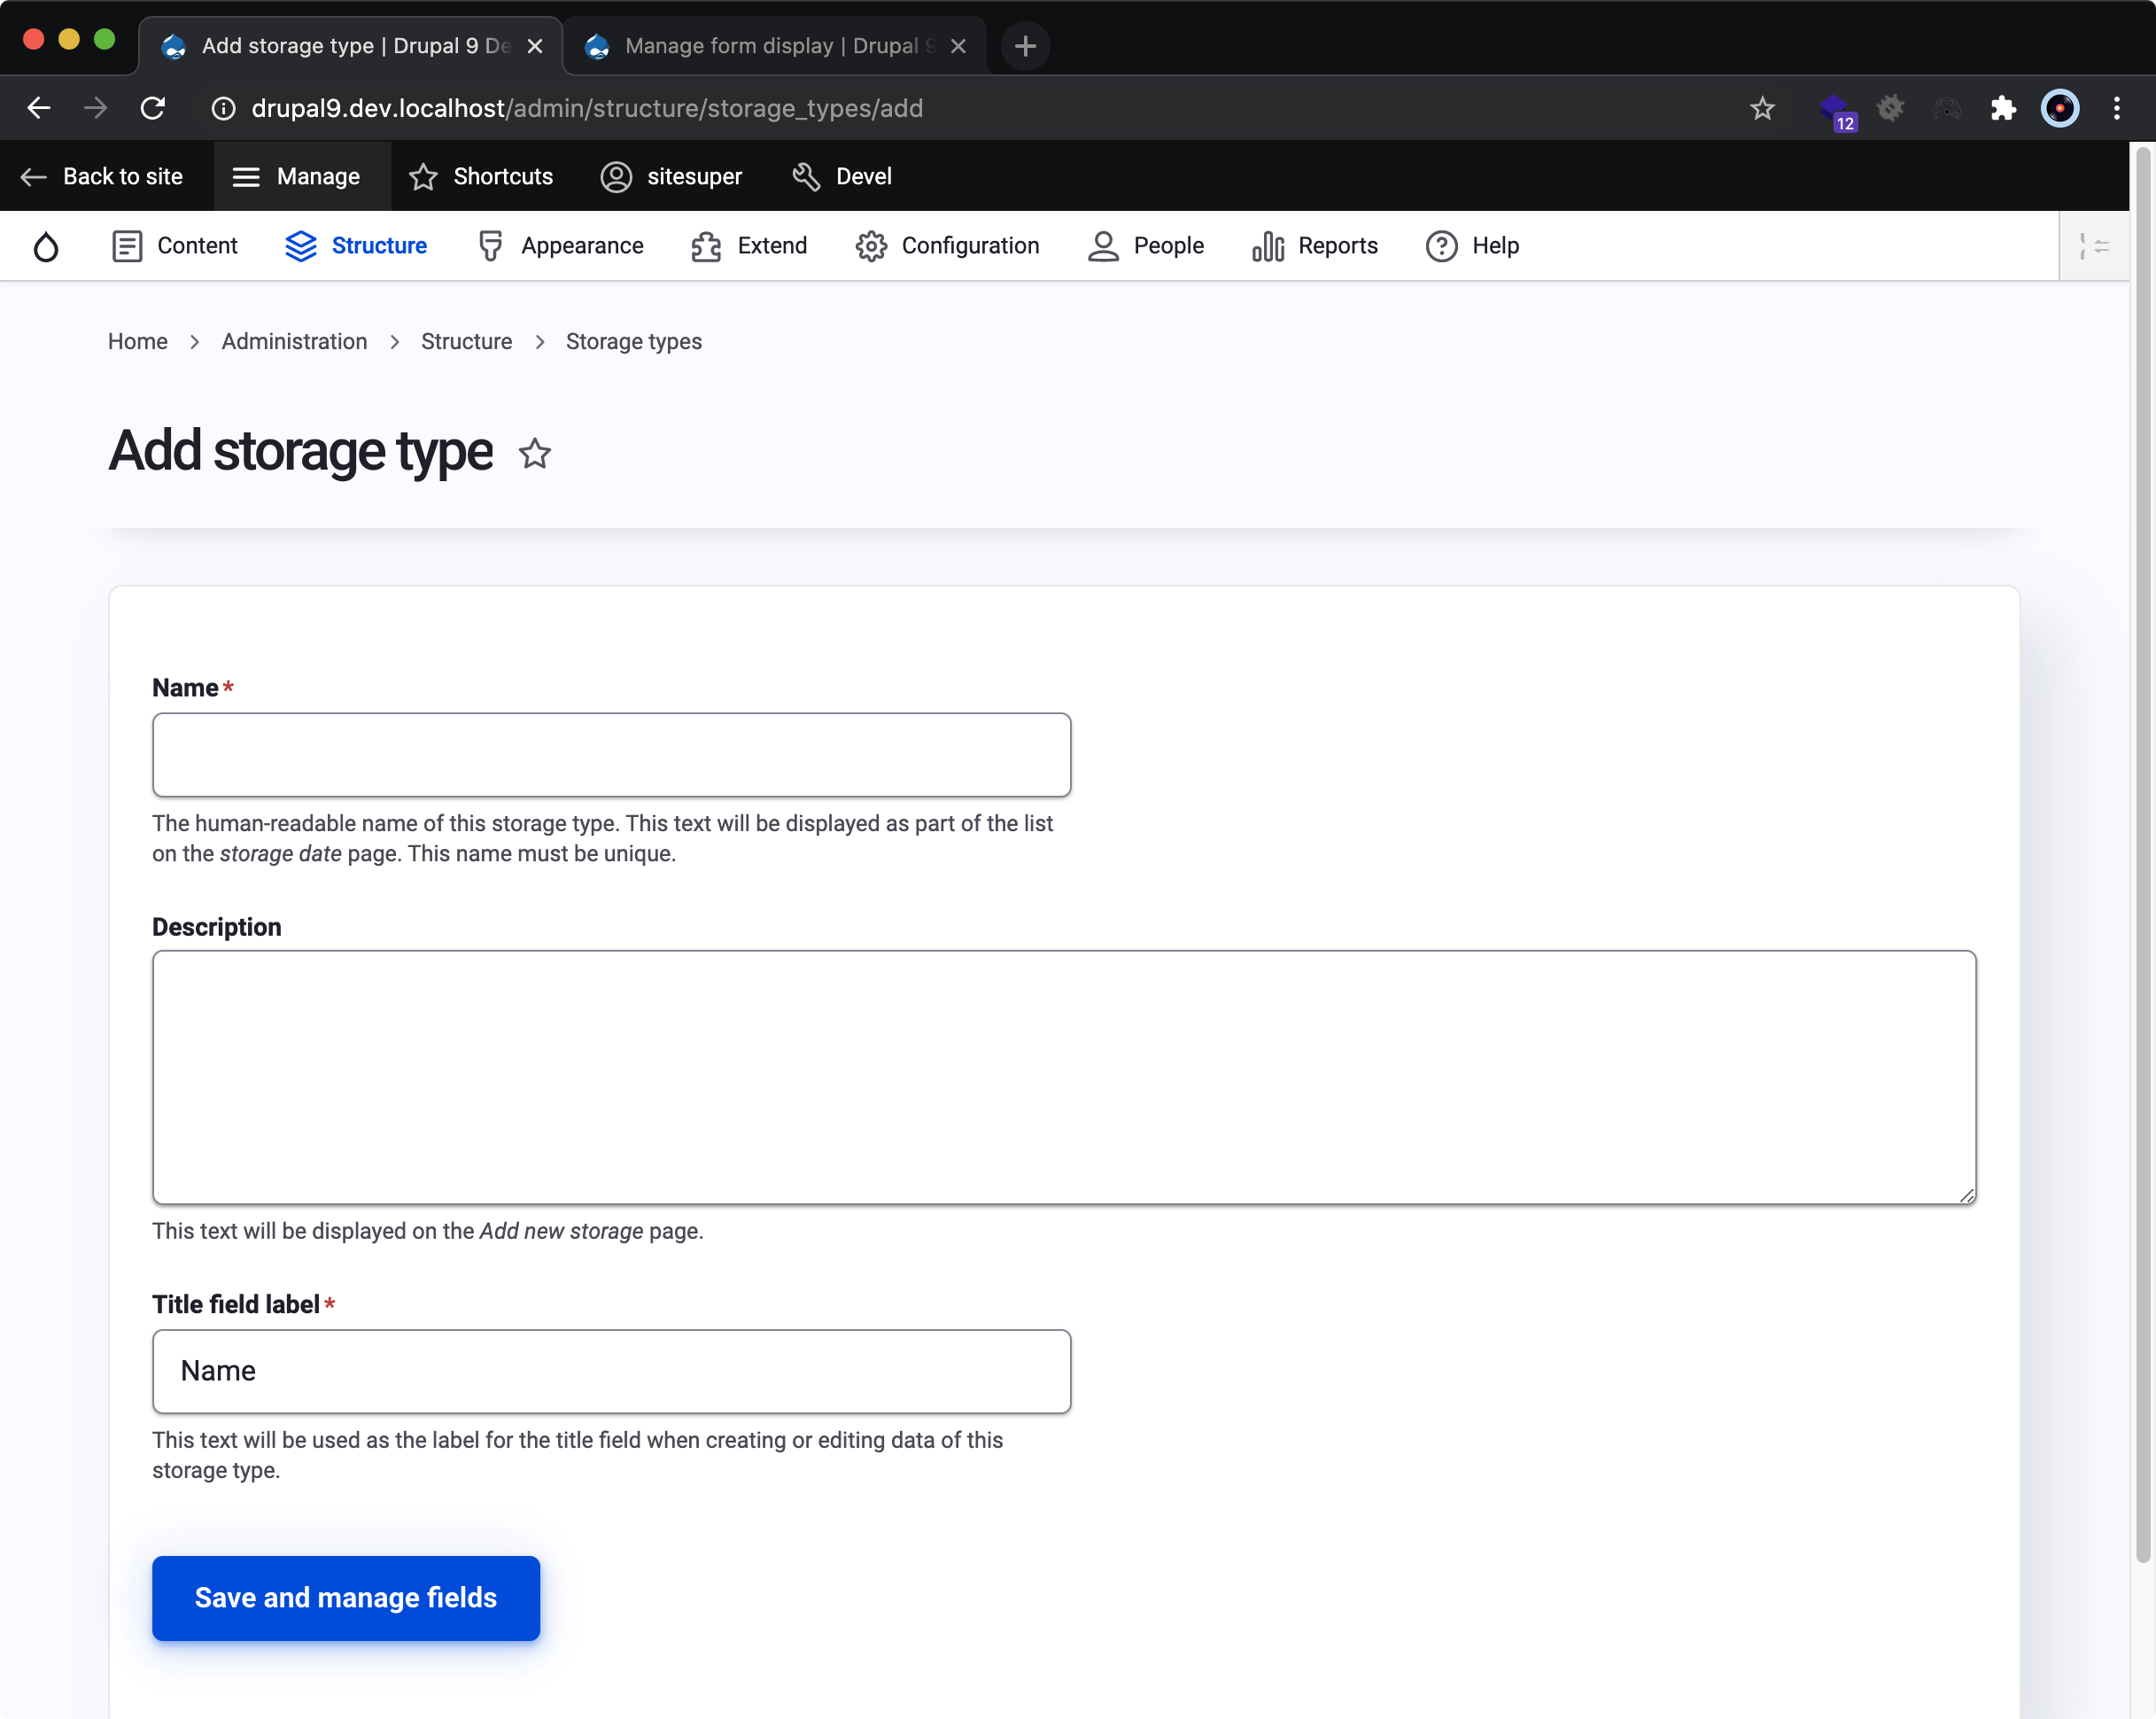Bookmark the current page in the browser
The height and width of the screenshot is (1719, 2156).
point(1762,108)
